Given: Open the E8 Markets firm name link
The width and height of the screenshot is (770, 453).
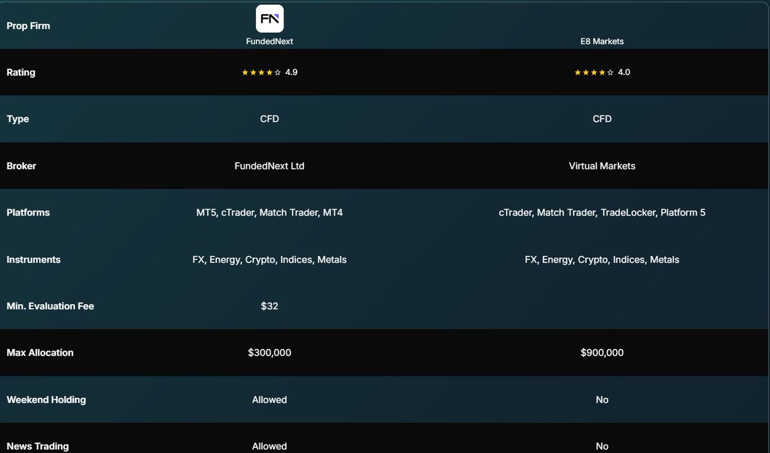Looking at the screenshot, I should 602,41.
